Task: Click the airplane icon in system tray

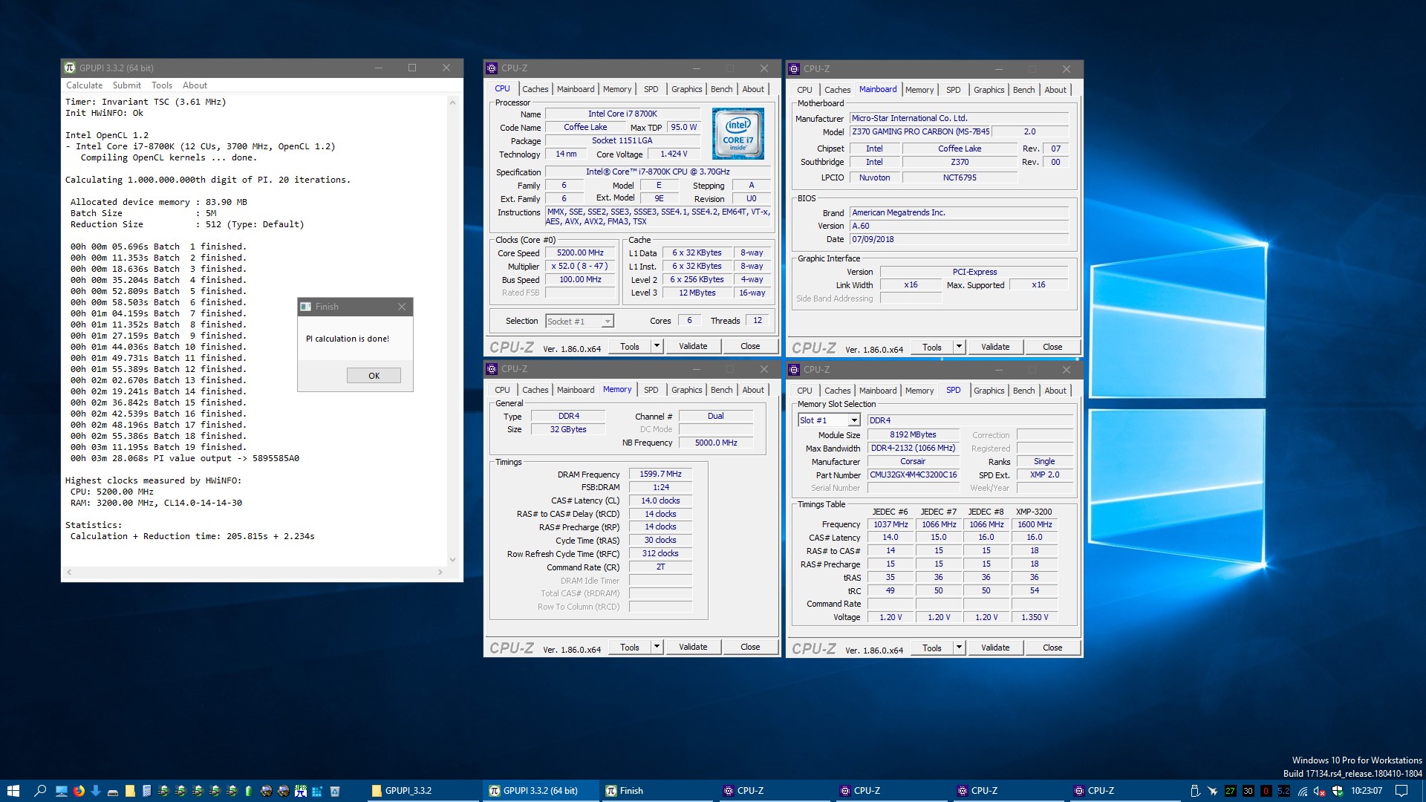Action: pyautogui.click(x=1212, y=791)
